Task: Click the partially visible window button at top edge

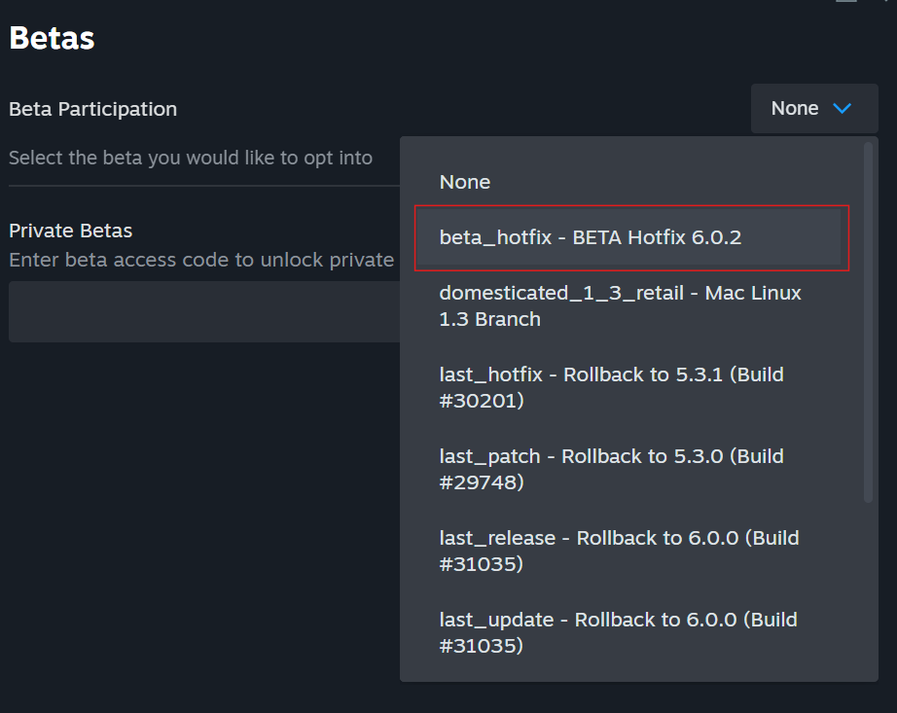Action: click(x=846, y=1)
